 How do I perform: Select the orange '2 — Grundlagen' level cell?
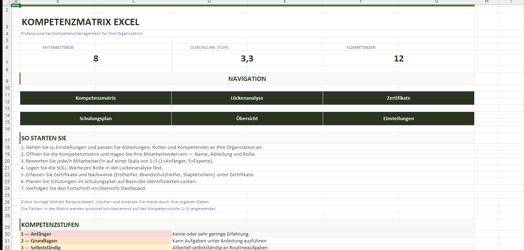pyautogui.click(x=96, y=241)
